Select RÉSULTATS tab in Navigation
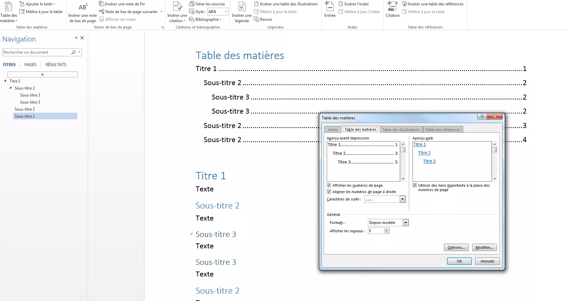566x301 pixels. [56, 65]
